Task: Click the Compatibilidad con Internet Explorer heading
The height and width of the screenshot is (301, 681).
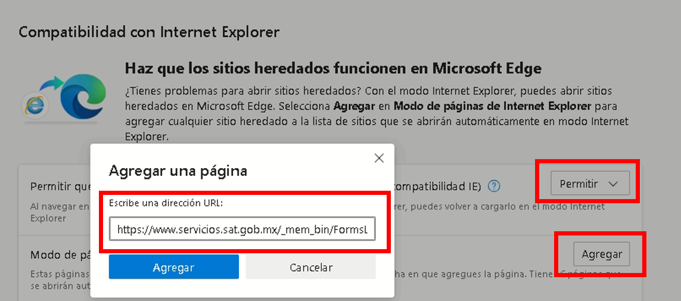Action: tap(149, 32)
